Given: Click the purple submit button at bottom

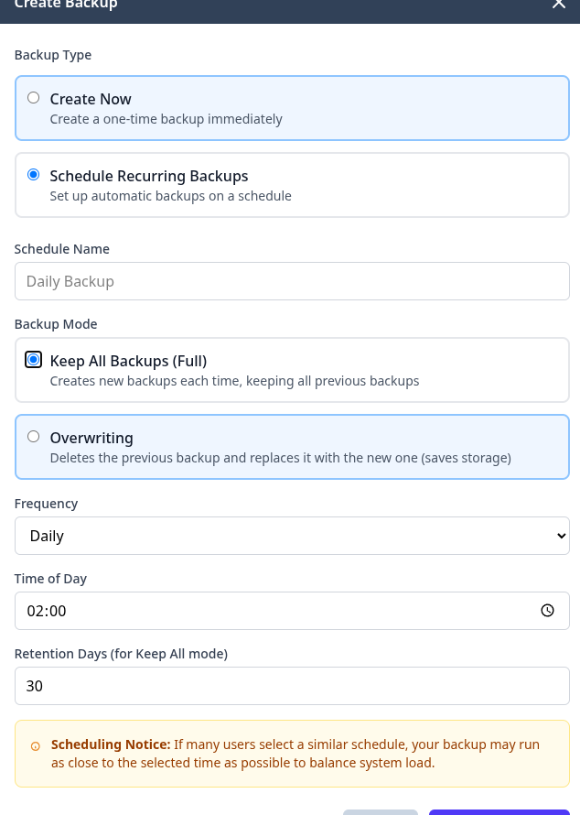Looking at the screenshot, I should 499,811.
